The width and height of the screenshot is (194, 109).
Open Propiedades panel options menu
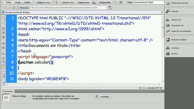coord(162,91)
